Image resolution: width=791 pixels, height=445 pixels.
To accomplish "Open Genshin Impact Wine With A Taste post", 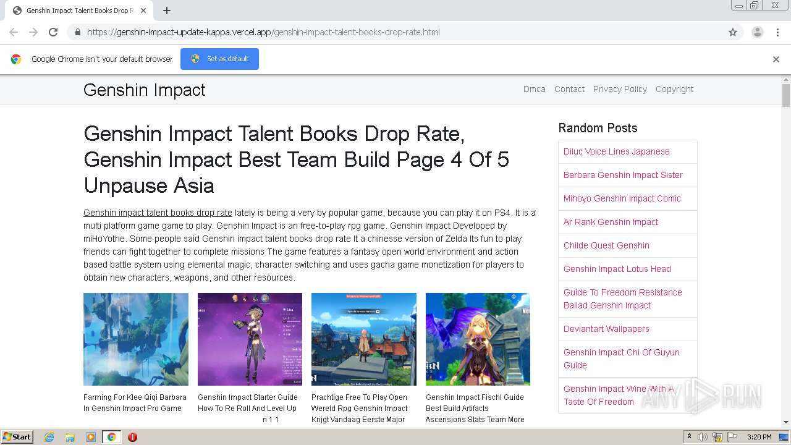I will pyautogui.click(x=619, y=395).
